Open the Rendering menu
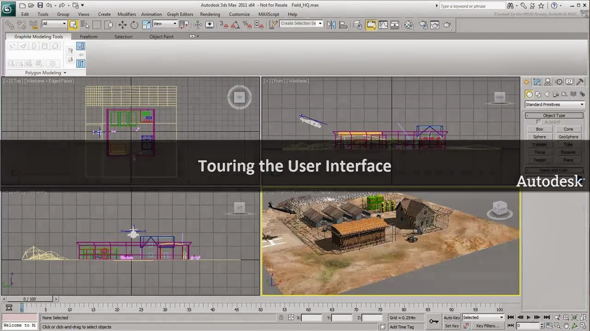Screen dimensions: 590x331 click(x=210, y=14)
